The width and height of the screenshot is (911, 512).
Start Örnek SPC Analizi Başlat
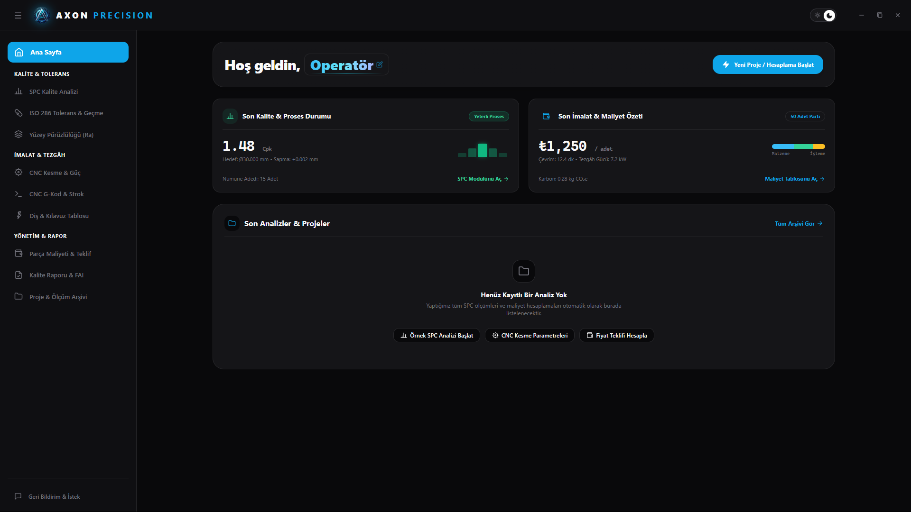point(437,335)
